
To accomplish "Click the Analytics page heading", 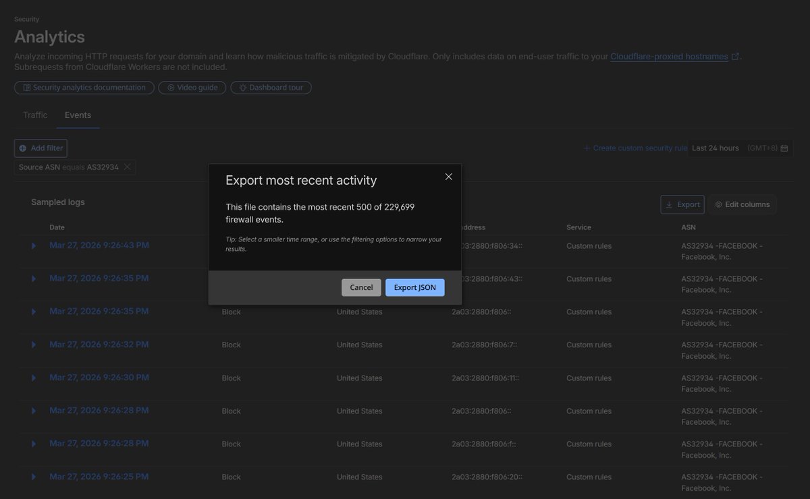I will coord(50,36).
